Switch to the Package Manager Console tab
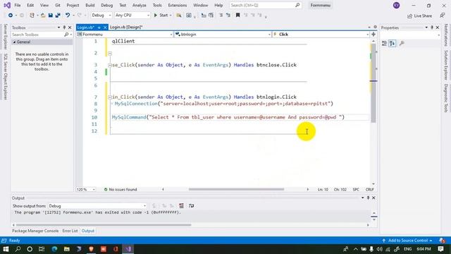The width and height of the screenshot is (451, 254). click(35, 231)
